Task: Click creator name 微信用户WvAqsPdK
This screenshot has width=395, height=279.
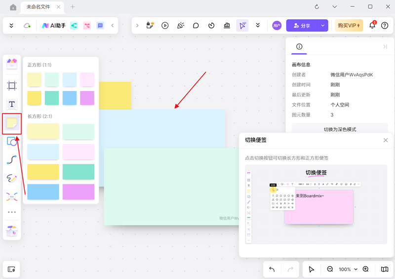Action: point(352,75)
